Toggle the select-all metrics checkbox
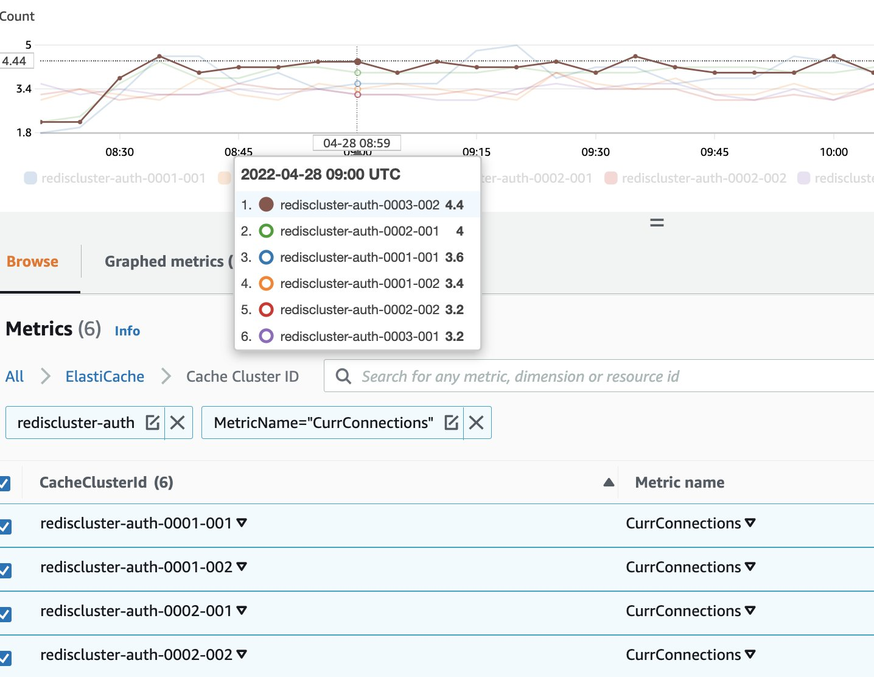The width and height of the screenshot is (874, 677). pos(4,483)
